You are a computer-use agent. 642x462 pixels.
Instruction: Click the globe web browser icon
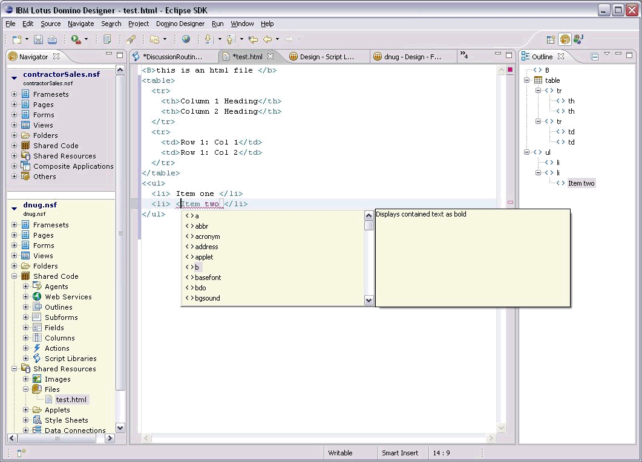(186, 39)
